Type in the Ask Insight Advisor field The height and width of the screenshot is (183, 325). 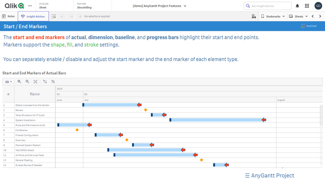[x=269, y=6]
